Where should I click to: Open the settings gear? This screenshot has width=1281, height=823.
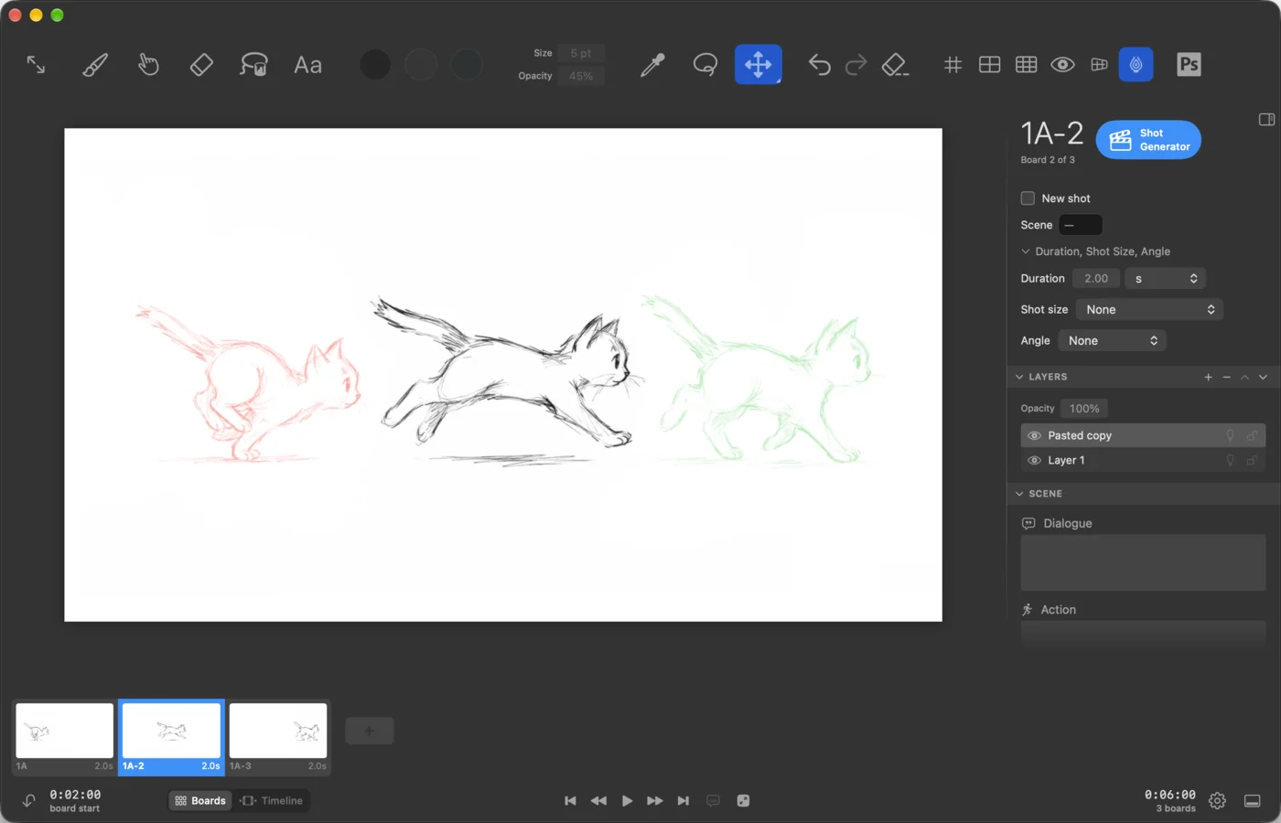point(1217,801)
